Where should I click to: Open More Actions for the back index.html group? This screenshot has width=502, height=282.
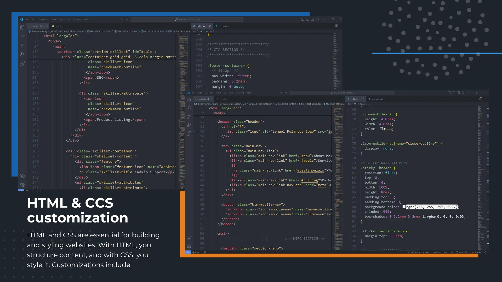pyautogui.click(x=186, y=26)
